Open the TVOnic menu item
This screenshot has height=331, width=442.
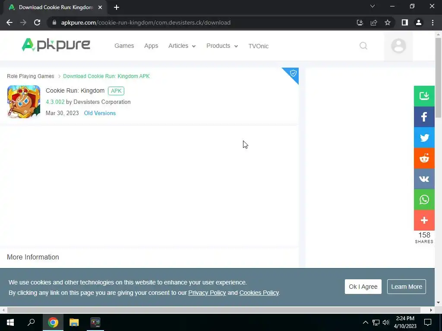pos(259,46)
